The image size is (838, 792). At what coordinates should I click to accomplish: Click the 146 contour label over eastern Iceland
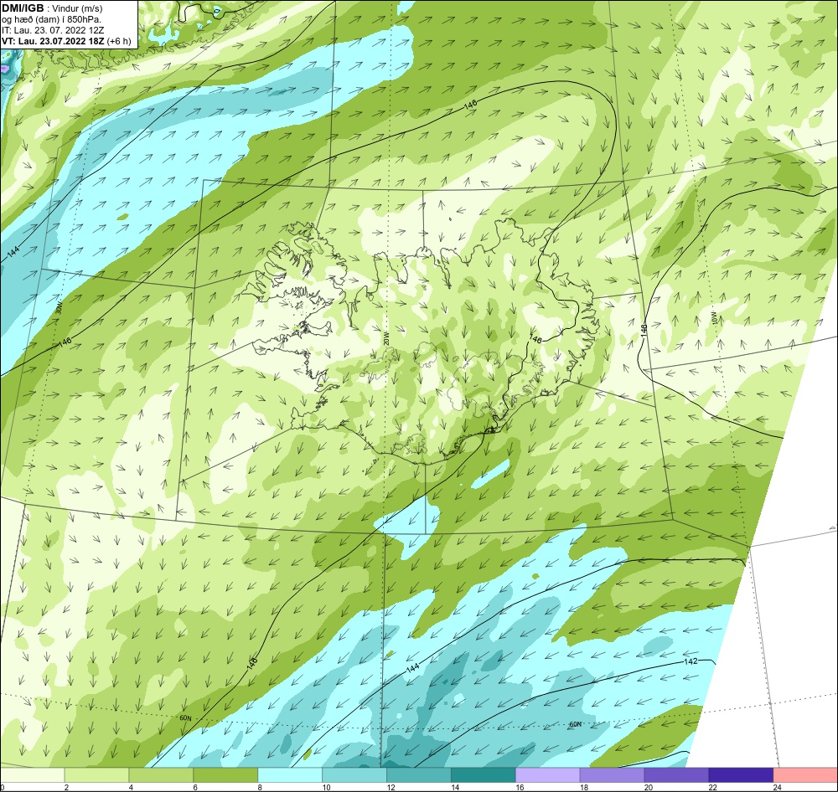[x=535, y=339]
